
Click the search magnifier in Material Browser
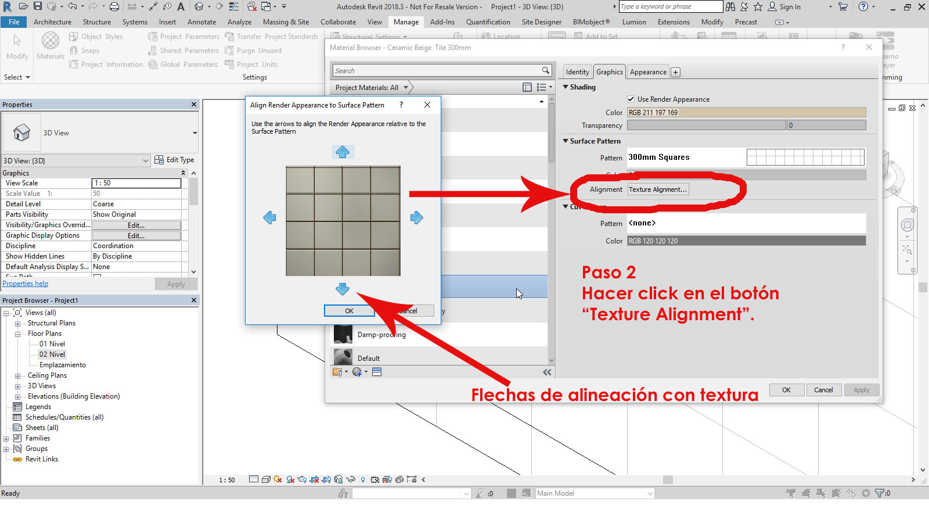545,70
